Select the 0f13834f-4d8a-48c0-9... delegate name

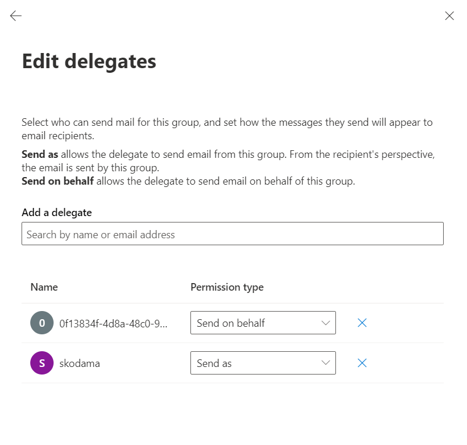pyautogui.click(x=113, y=323)
